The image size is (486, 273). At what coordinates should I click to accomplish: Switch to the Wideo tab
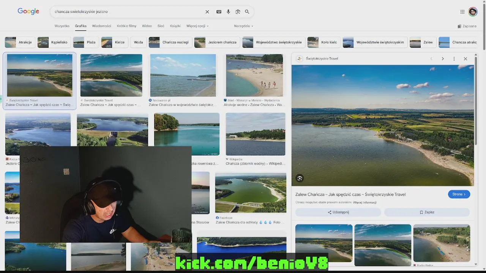click(147, 26)
